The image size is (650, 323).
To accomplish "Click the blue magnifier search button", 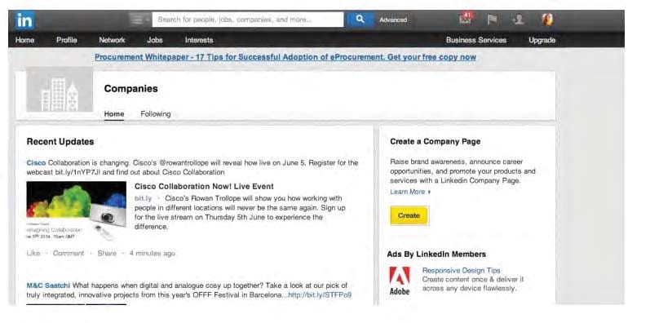I will tap(360, 20).
